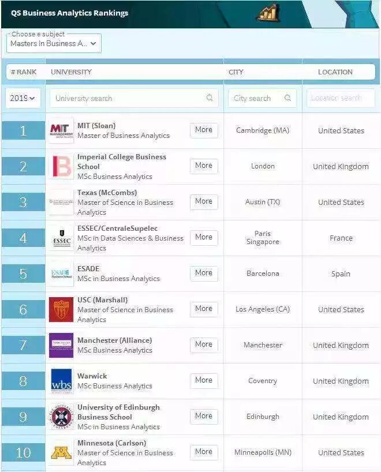Click More for Texas (McCombs)
The width and height of the screenshot is (381, 472).
pyautogui.click(x=204, y=202)
